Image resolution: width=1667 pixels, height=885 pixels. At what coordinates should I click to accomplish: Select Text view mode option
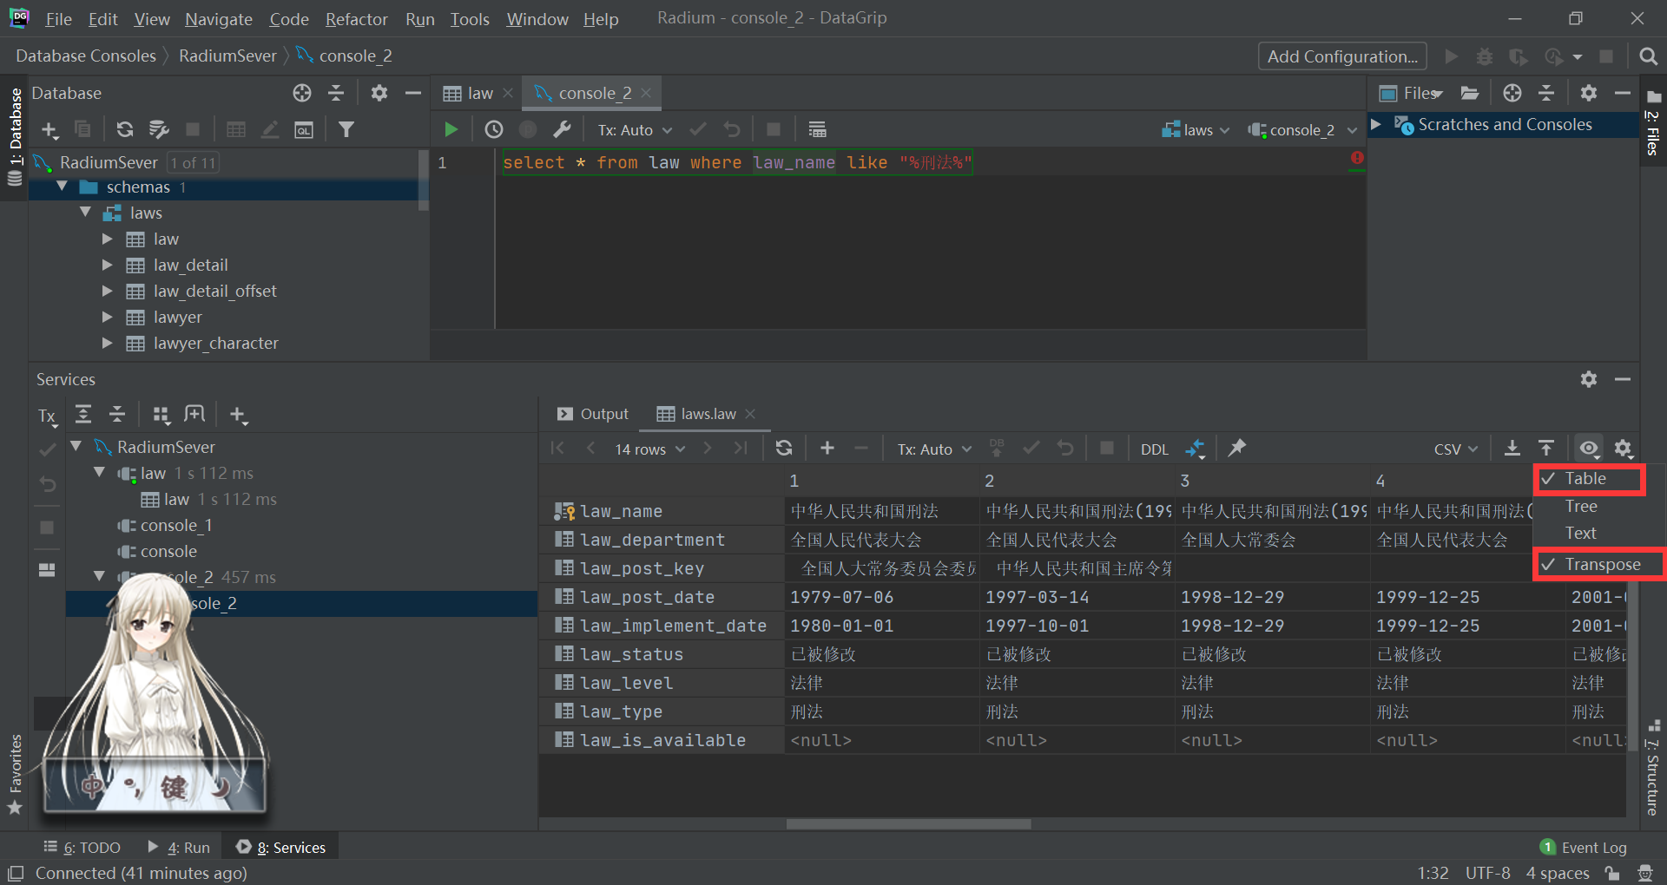(x=1581, y=534)
